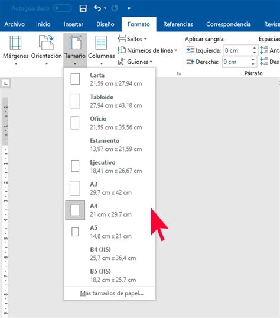Increase Izquierda indent with up stepper
The image size is (280, 318).
click(x=255, y=48)
